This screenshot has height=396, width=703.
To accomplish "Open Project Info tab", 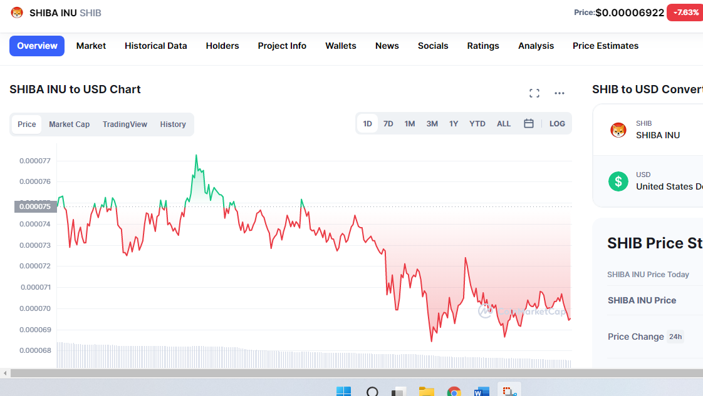I will tap(282, 46).
